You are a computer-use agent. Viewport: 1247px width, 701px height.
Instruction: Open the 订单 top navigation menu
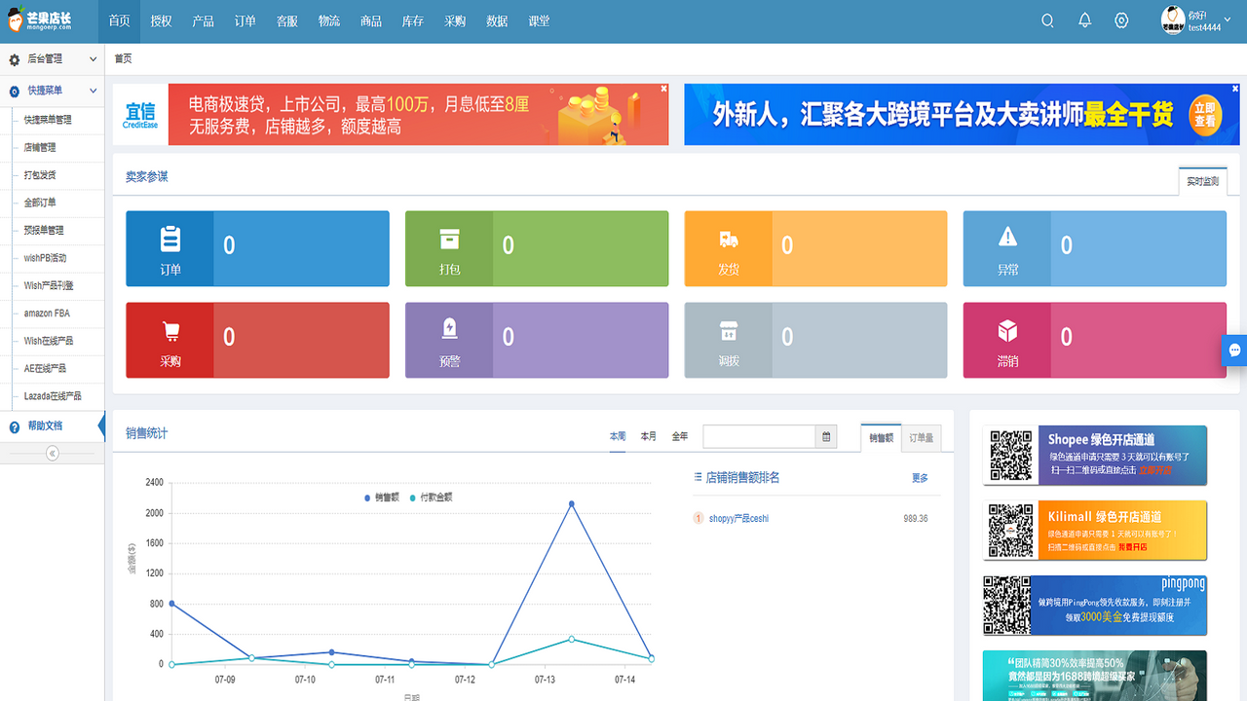click(246, 20)
